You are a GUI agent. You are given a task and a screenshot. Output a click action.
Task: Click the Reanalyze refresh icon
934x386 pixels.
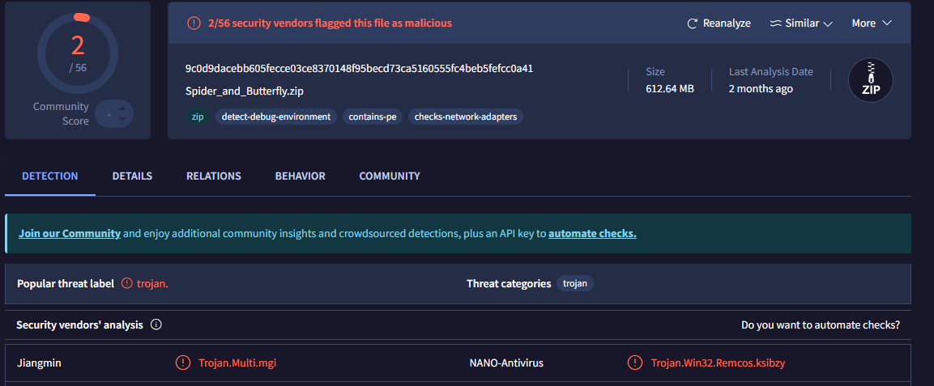(693, 23)
